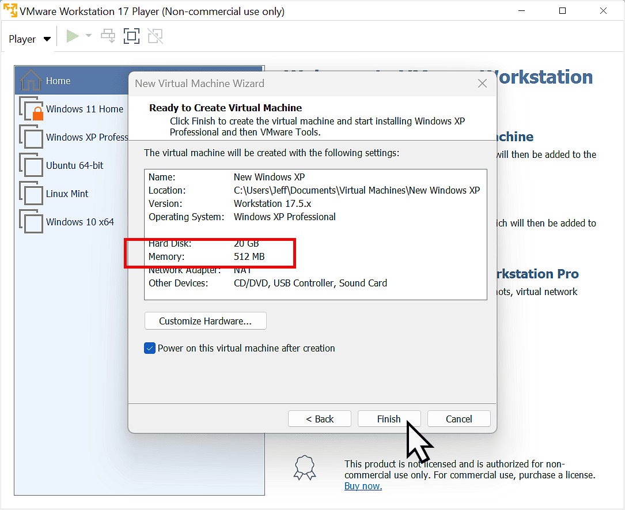The image size is (625, 510).
Task: Open the Buy now link
Action: (362, 486)
